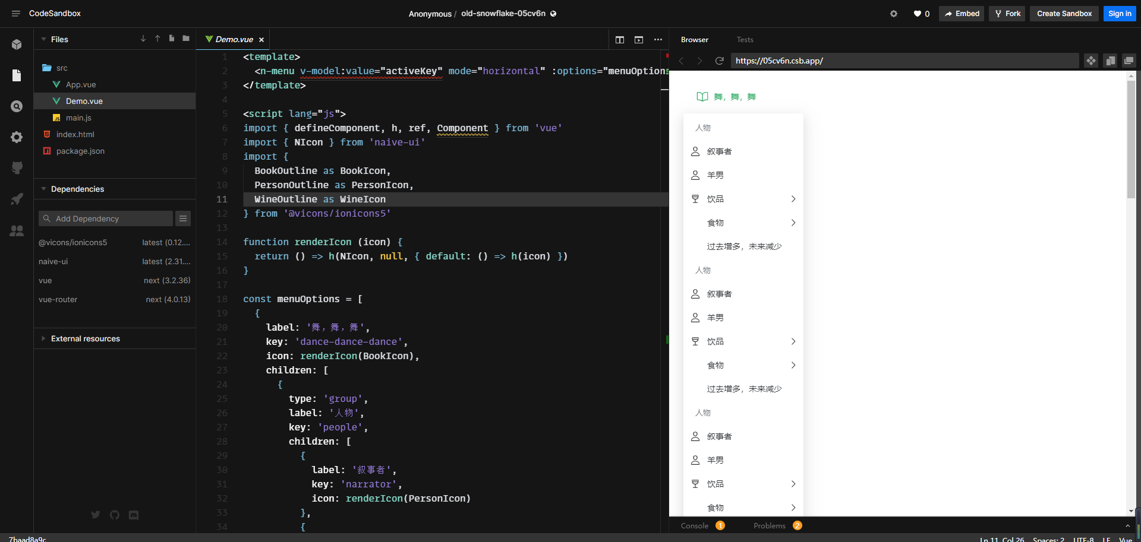
Task: Open the GitHub panel from the sidebar
Action: [17, 168]
